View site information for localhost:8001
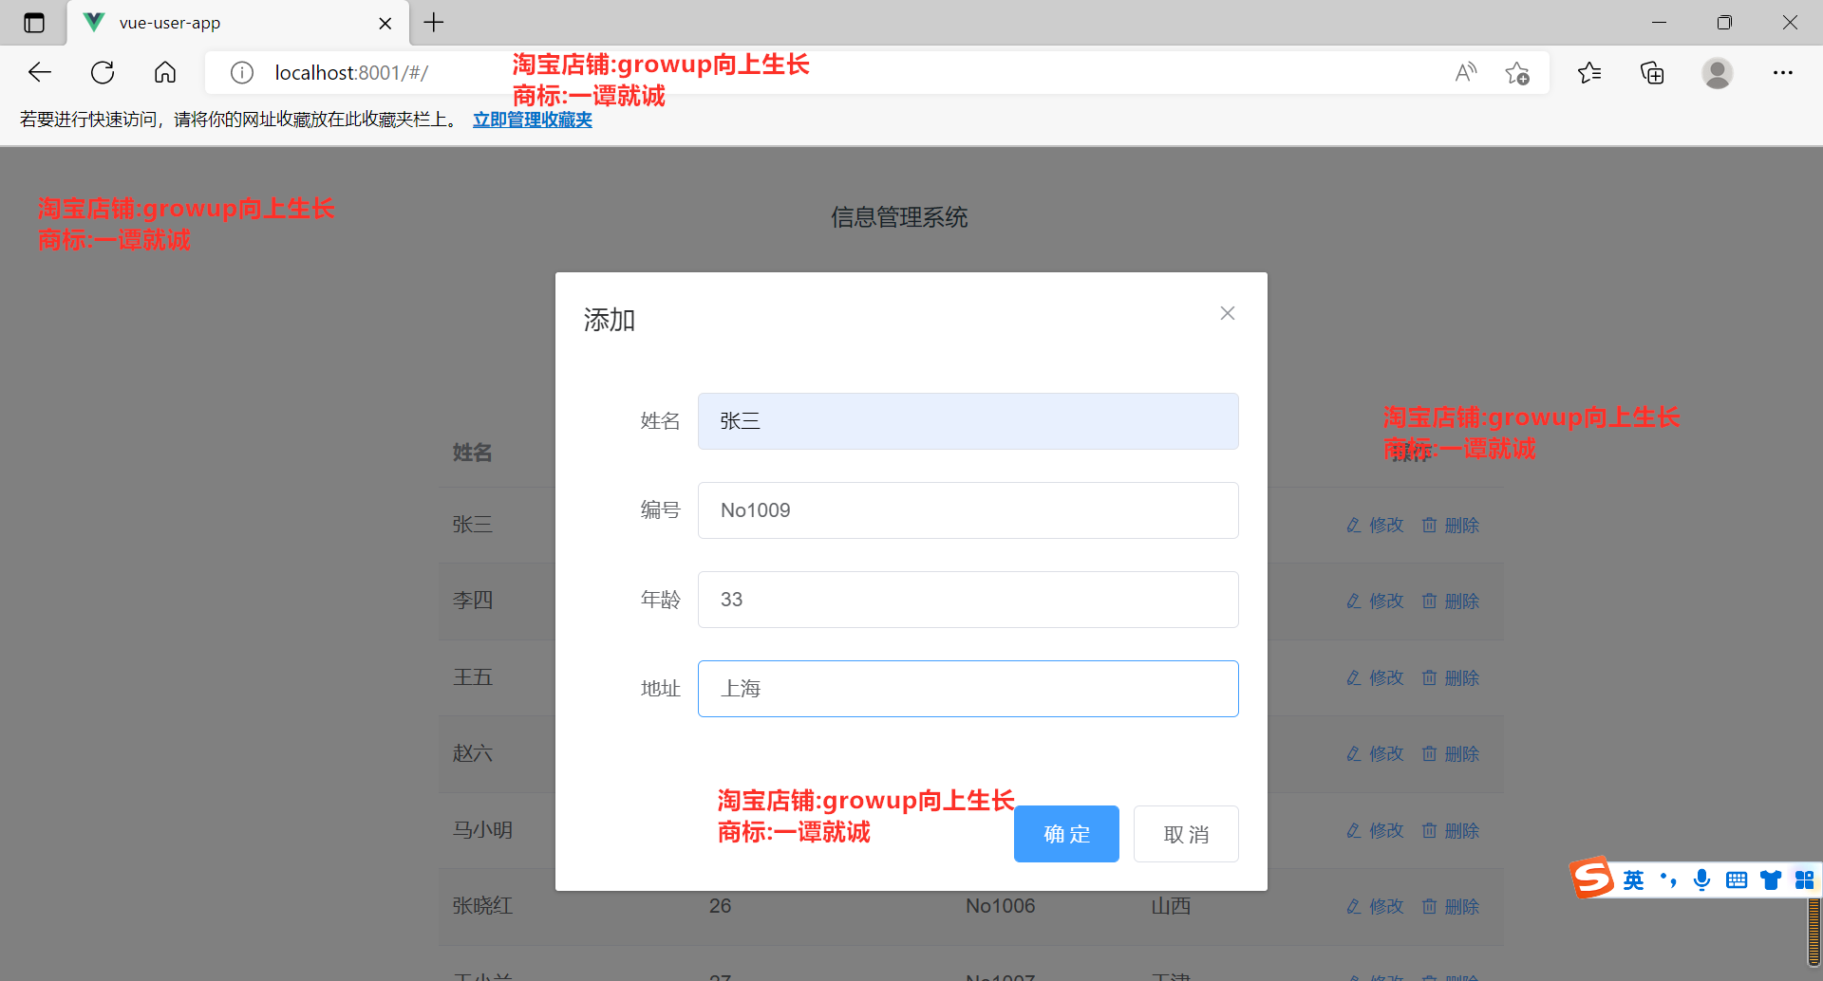Screen dimensions: 1823x981 (242, 72)
